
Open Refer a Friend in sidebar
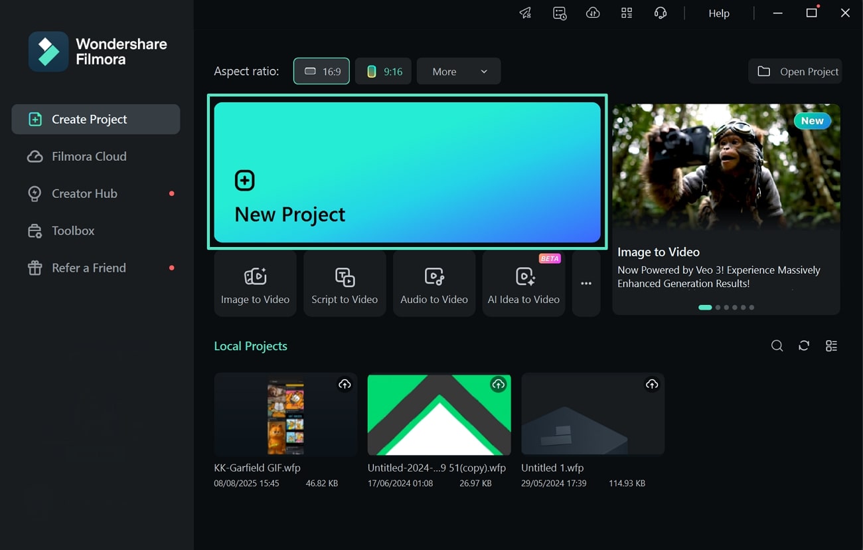[x=96, y=268]
